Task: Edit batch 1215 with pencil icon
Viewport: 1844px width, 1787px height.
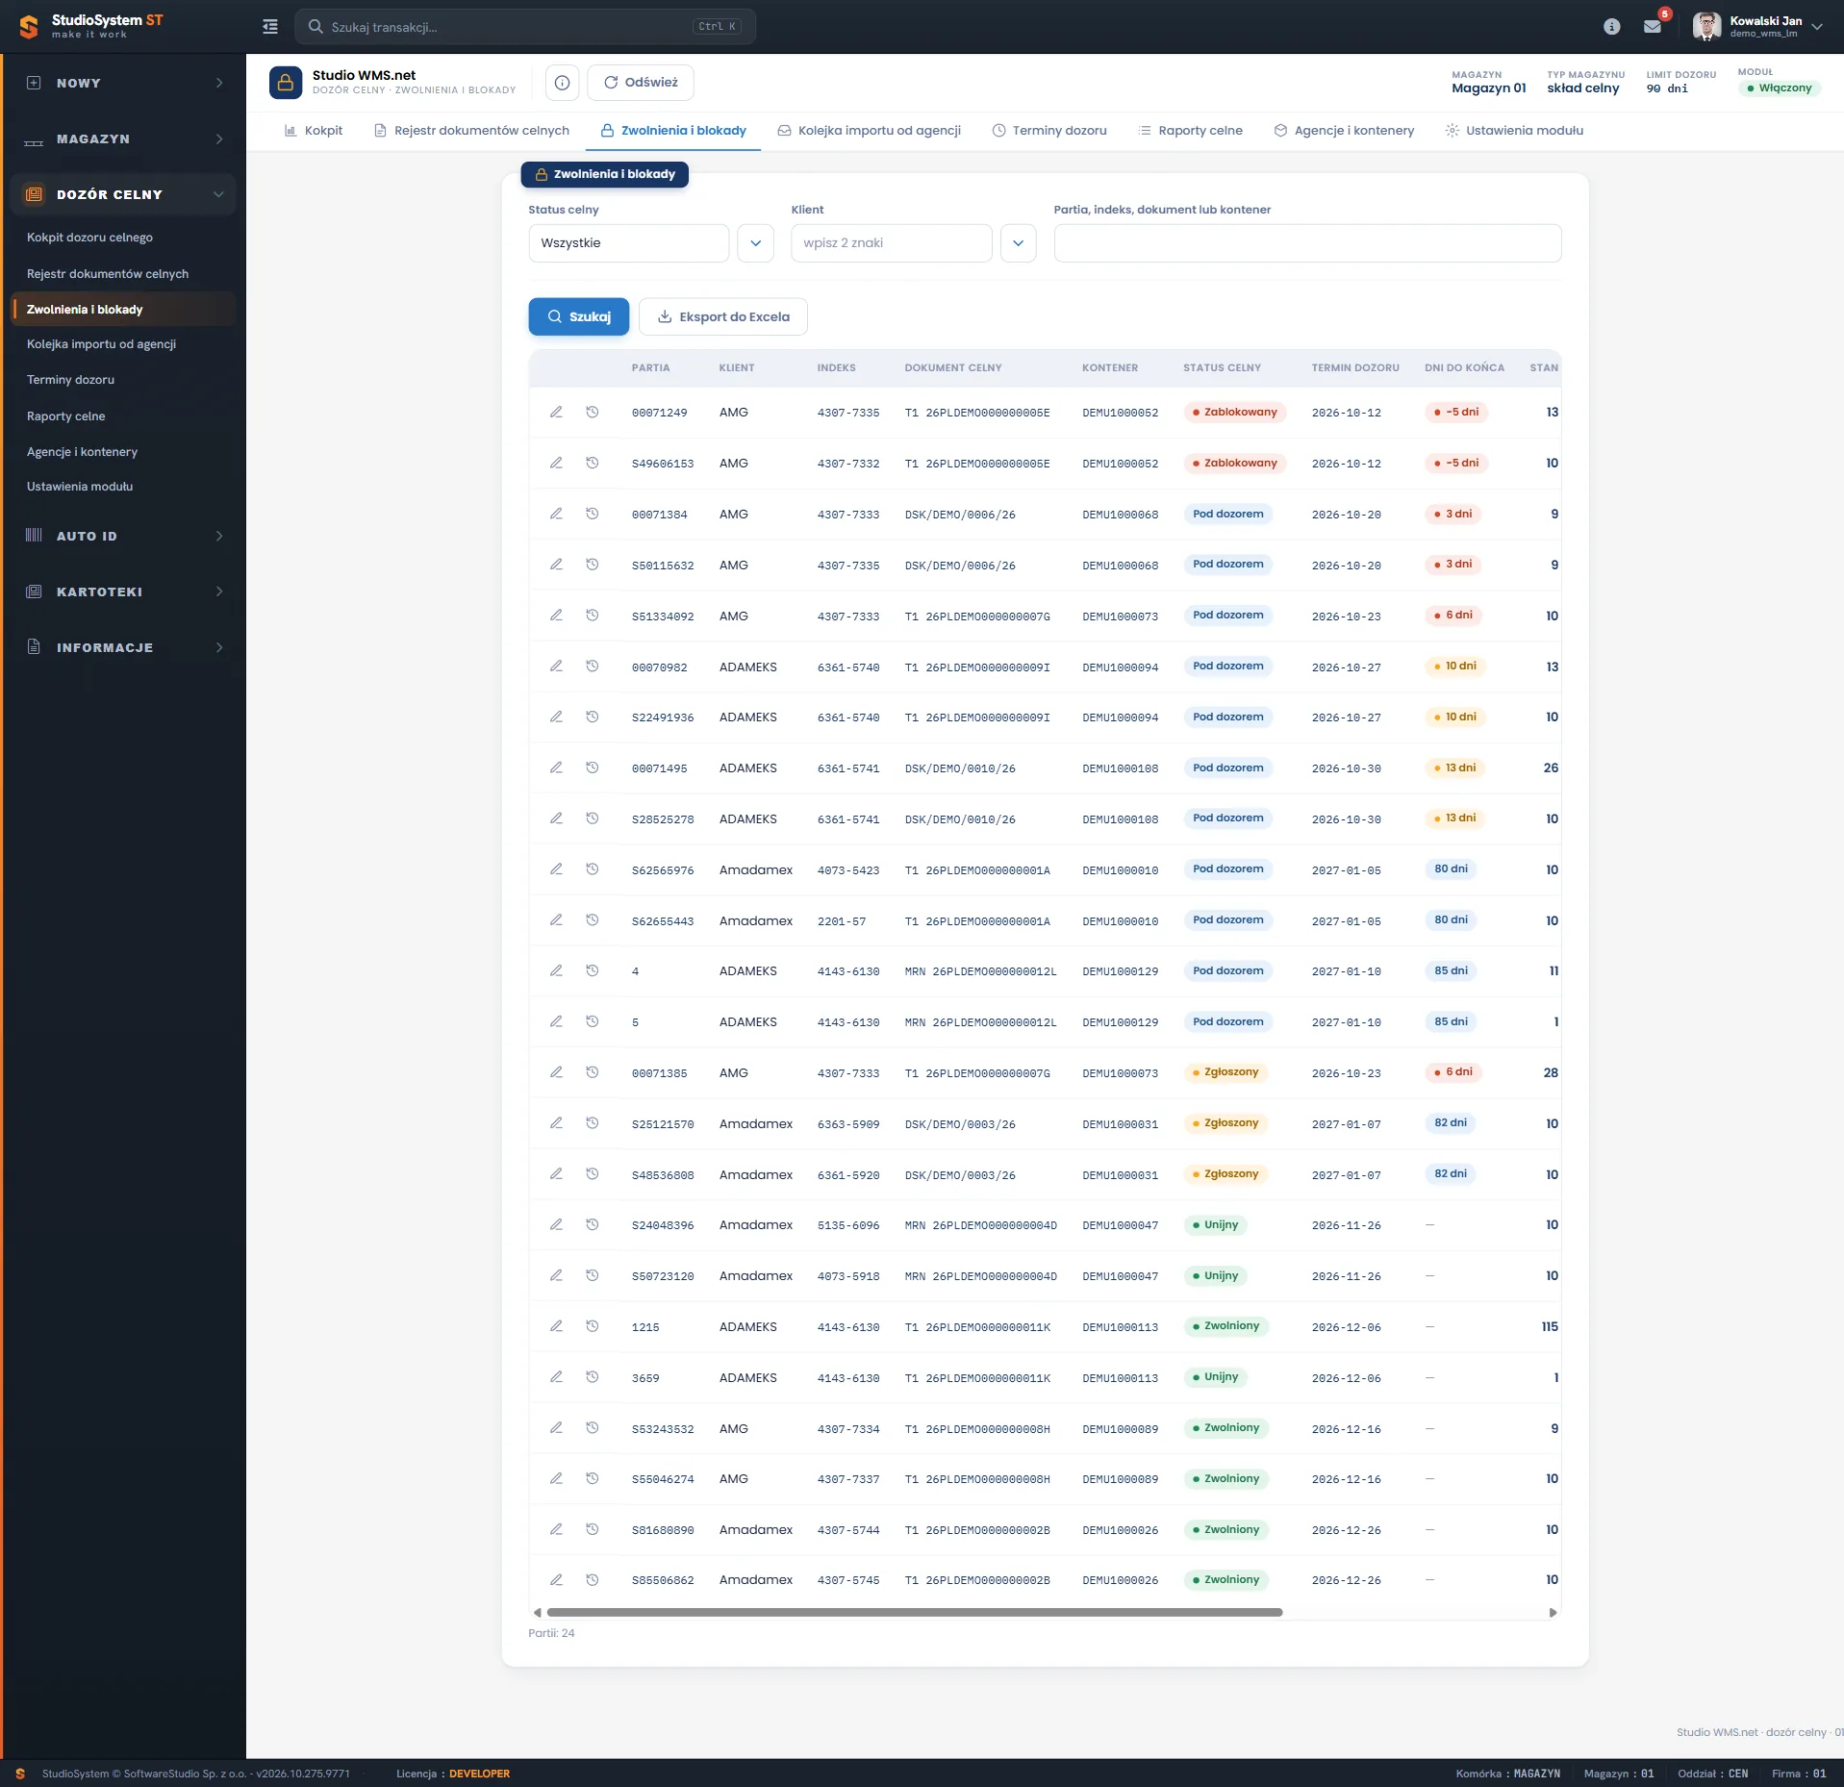Action: click(556, 1326)
